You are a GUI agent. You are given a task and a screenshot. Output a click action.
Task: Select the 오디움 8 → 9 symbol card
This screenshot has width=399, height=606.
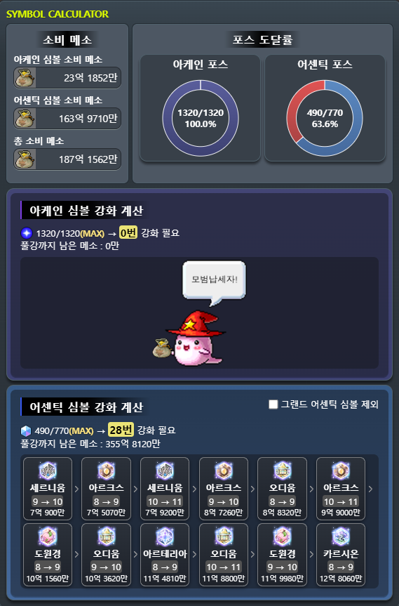(282, 489)
